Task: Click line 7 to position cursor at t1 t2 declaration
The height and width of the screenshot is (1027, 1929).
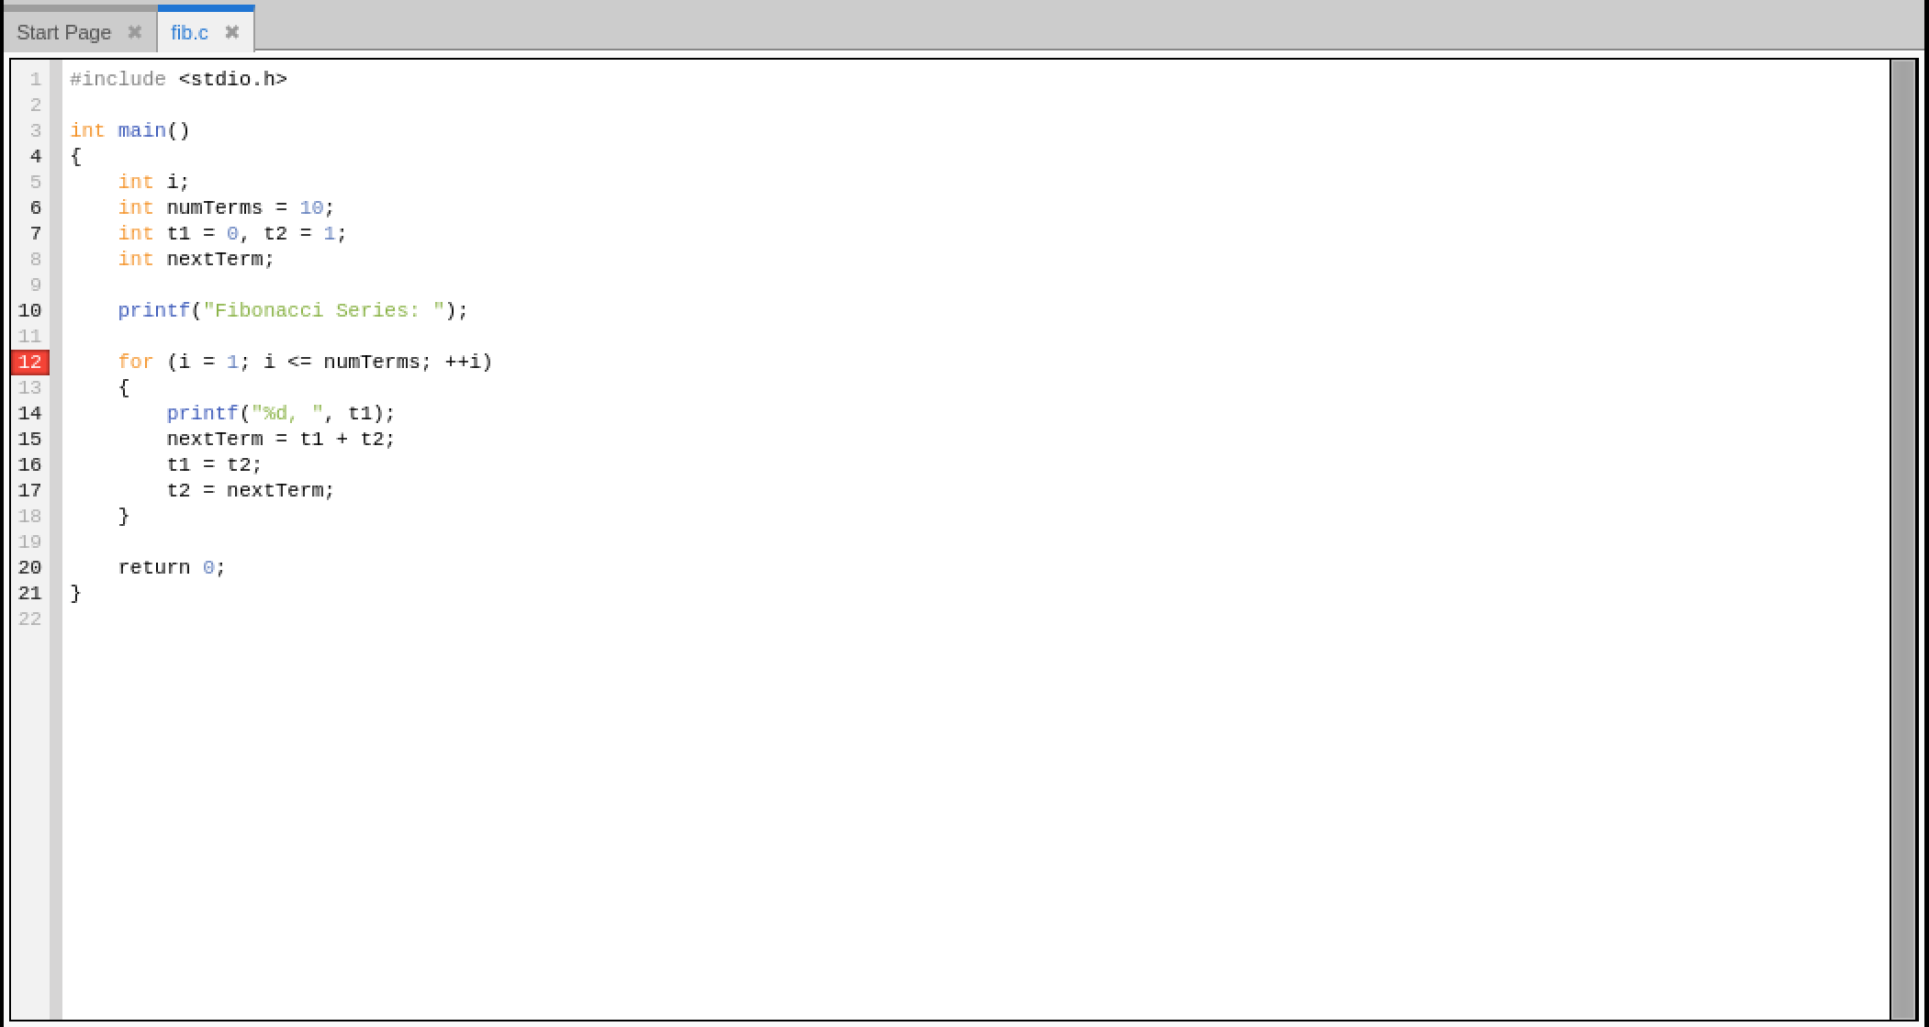Action: [232, 233]
